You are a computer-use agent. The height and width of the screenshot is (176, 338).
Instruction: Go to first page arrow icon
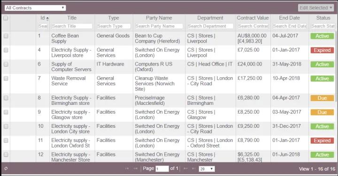(127, 169)
